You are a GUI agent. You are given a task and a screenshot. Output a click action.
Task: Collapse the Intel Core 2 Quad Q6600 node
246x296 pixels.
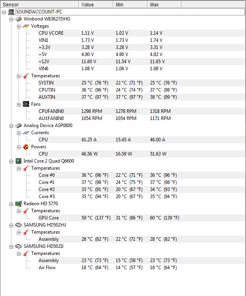point(11,161)
